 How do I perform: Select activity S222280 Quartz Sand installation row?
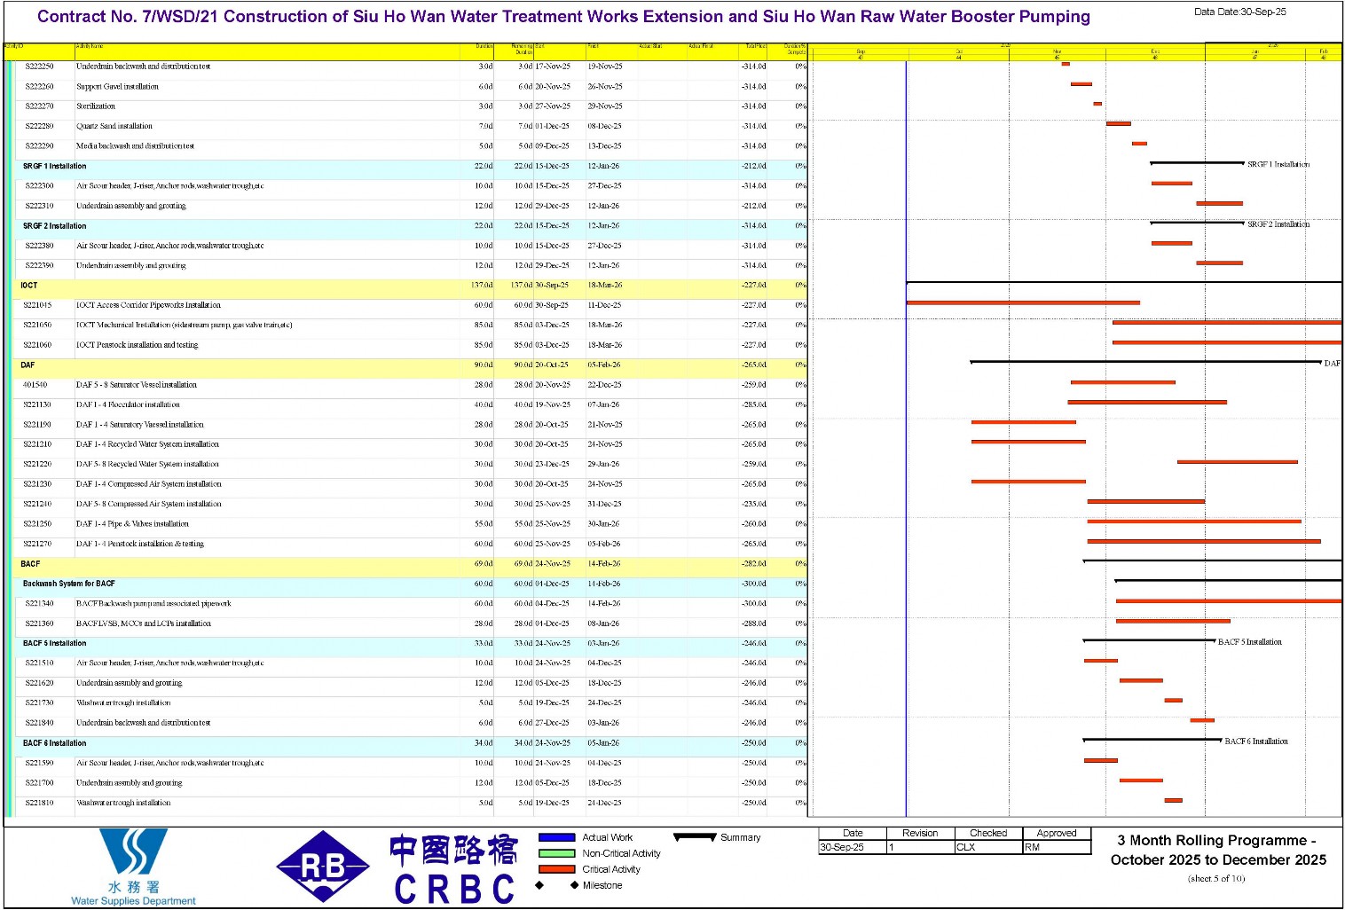click(405, 127)
